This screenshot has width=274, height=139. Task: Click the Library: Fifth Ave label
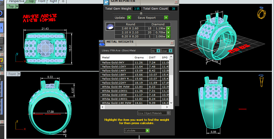pos(119,51)
